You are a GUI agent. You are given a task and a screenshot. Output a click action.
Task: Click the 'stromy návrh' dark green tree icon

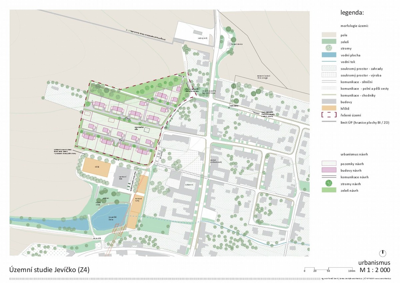tap(329, 183)
